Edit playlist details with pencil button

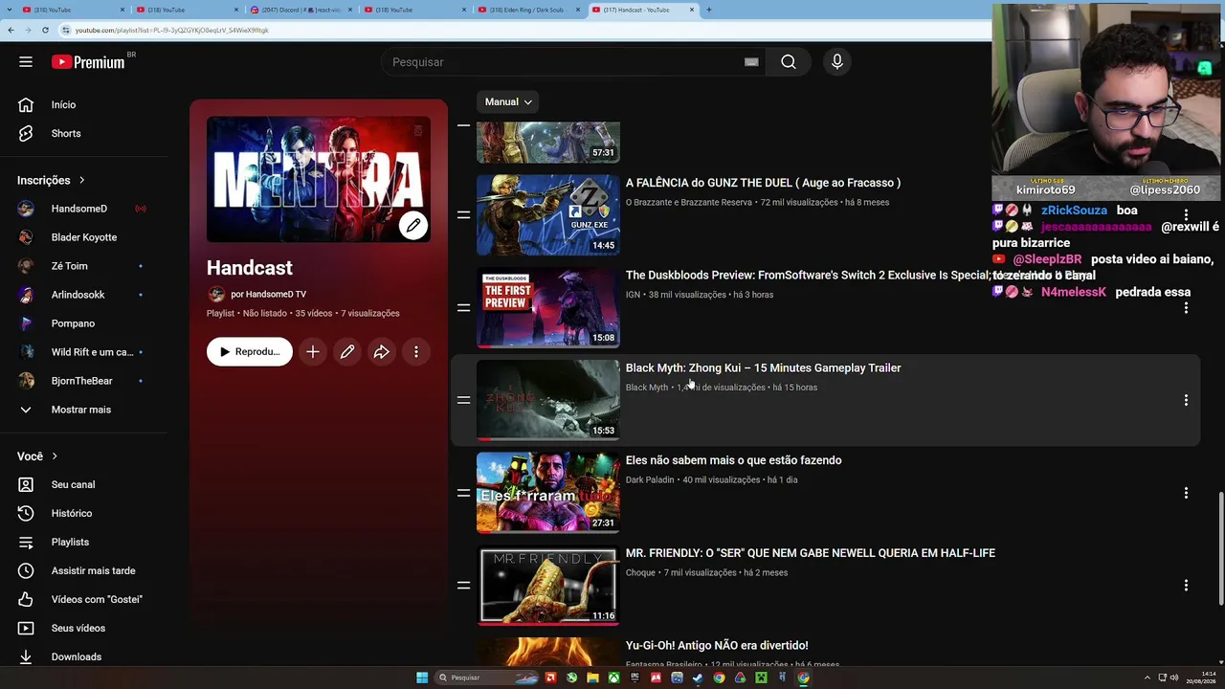(x=347, y=352)
